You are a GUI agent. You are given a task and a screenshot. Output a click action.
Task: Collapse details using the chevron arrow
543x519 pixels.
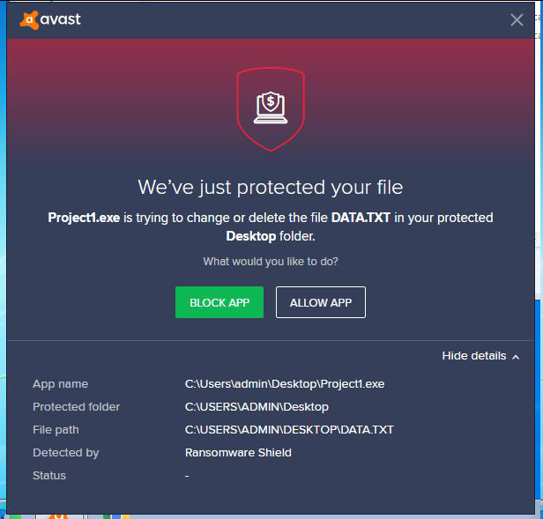pos(516,357)
